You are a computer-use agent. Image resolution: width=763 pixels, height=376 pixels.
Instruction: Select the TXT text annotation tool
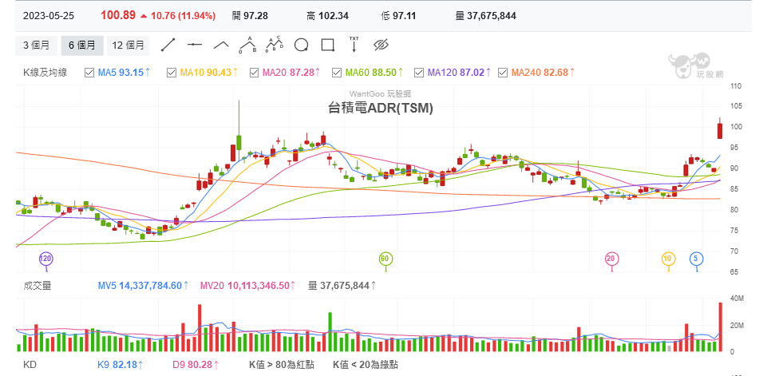(x=354, y=44)
